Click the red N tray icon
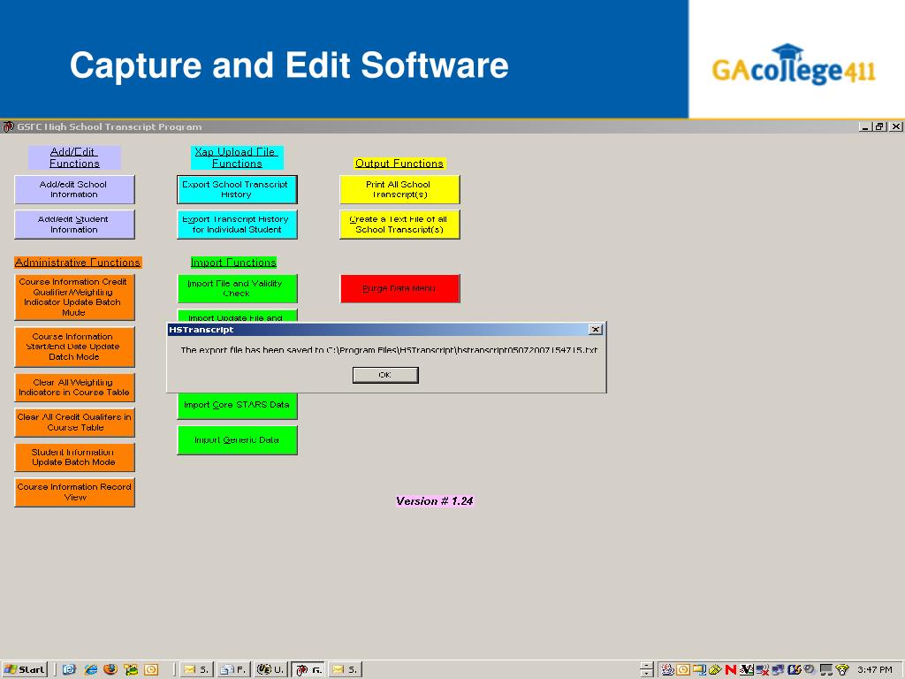Screen dimensions: 905x679 (x=731, y=670)
